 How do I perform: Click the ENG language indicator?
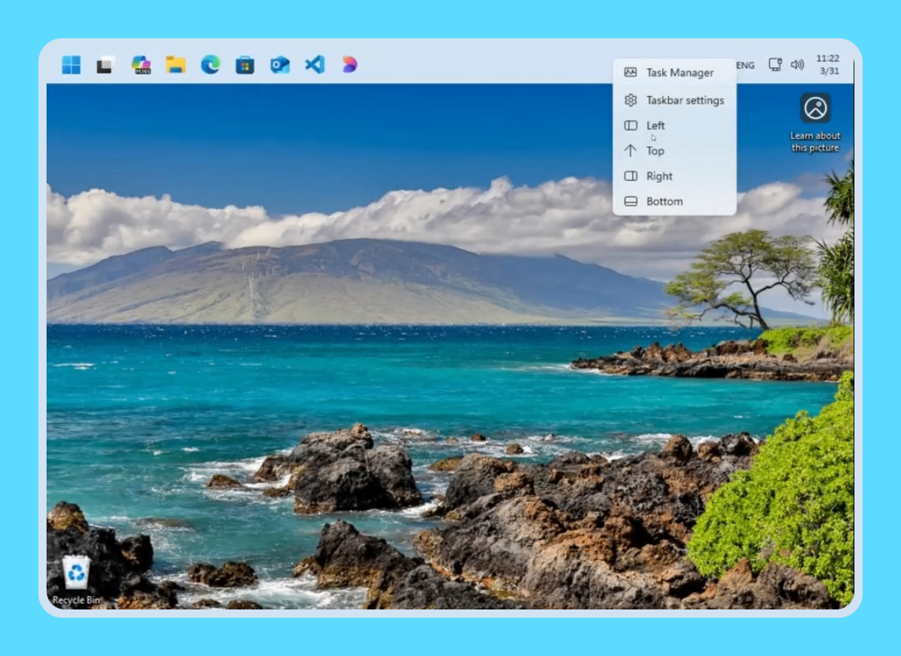(745, 65)
